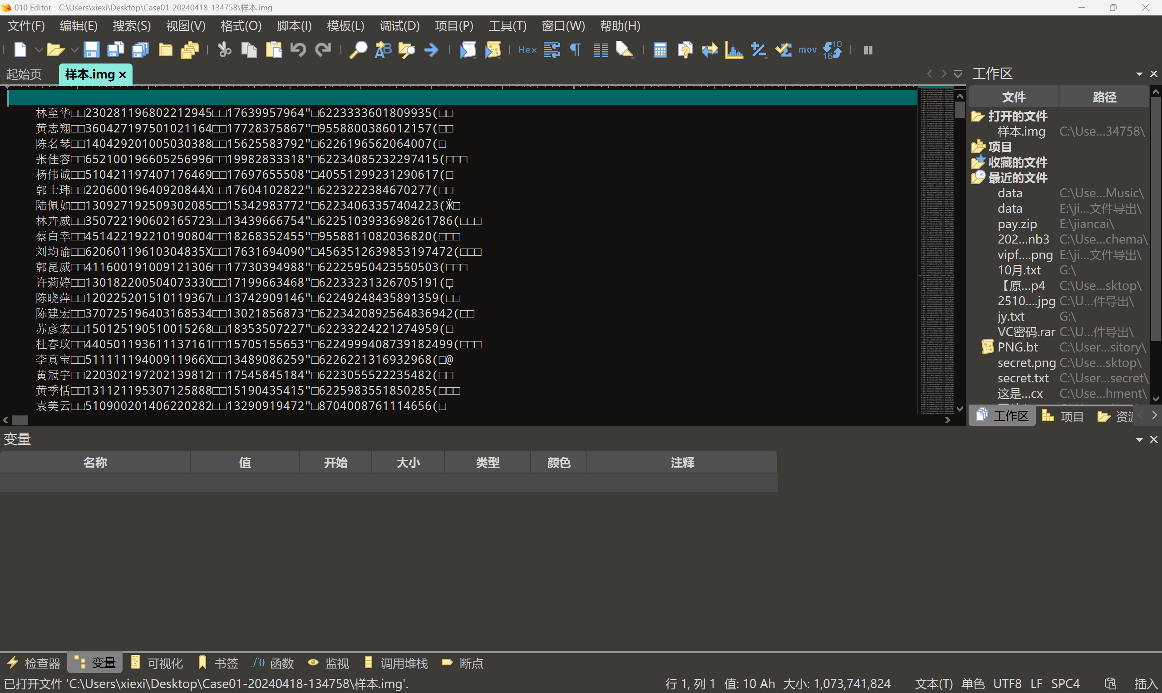The width and height of the screenshot is (1162, 693).
Task: Click the 类型 column header
Action: 487,462
